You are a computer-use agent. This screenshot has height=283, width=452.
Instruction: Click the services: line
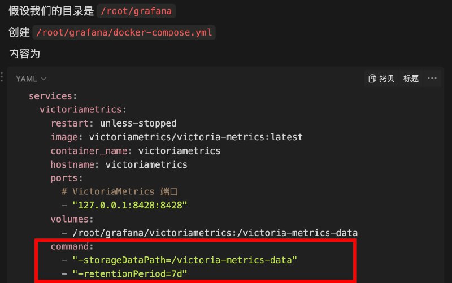pos(53,96)
